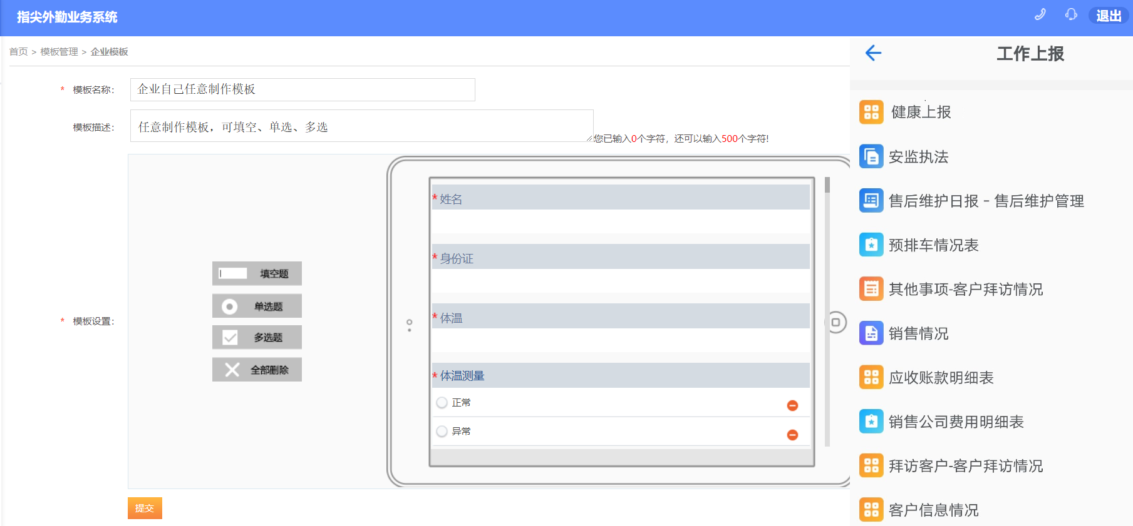Navigate to 模板管理 breadcrumb
1133x526 pixels.
coord(59,52)
